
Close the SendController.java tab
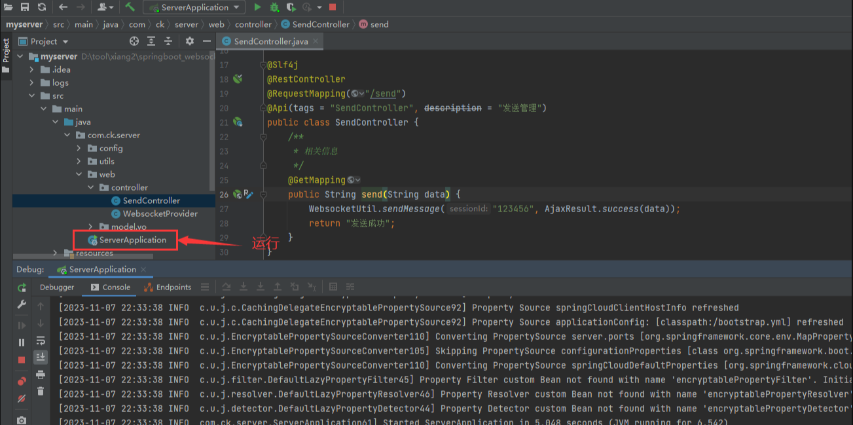pyautogui.click(x=317, y=41)
